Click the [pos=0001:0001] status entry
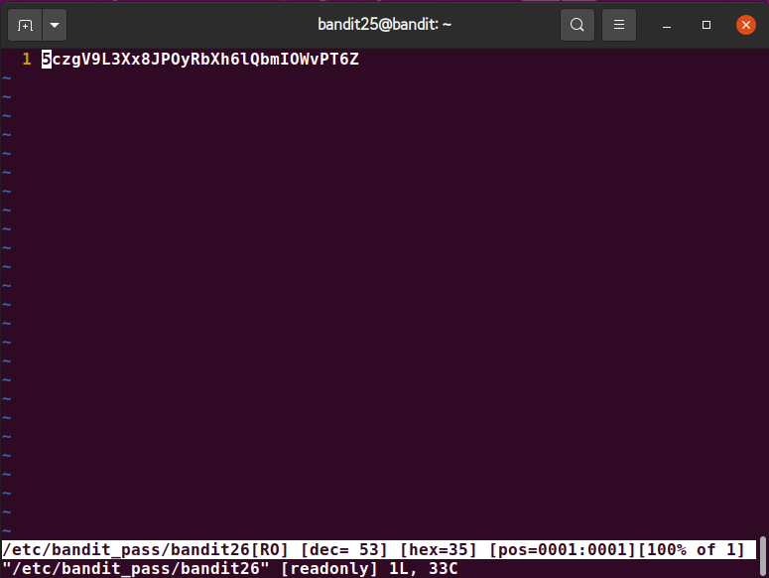The height and width of the screenshot is (578, 769). click(562, 549)
